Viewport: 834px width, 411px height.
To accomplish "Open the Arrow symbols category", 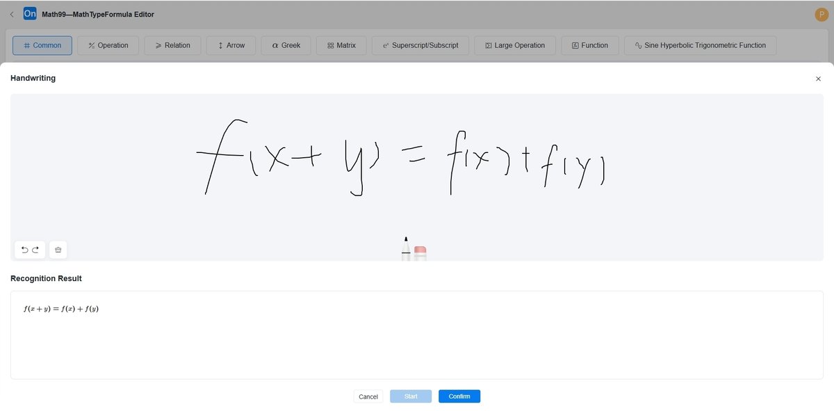I will pos(231,45).
